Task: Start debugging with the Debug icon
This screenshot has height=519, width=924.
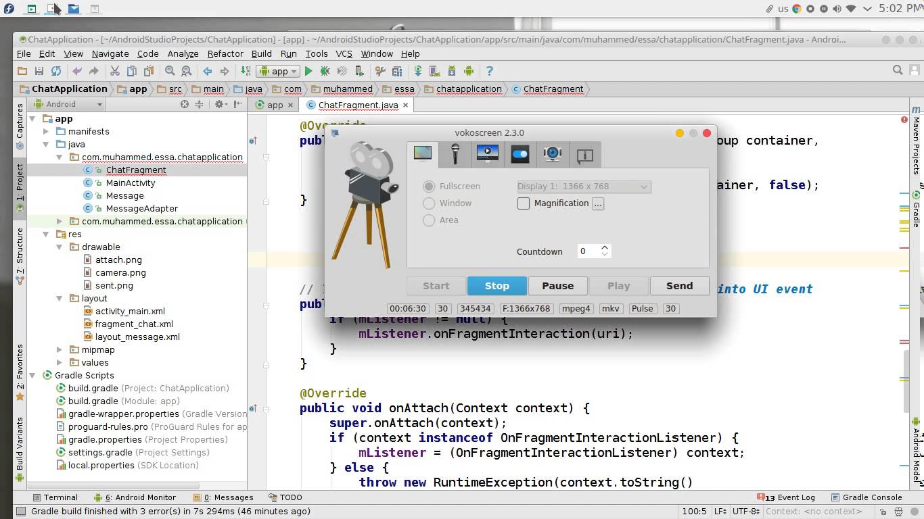Action: point(325,70)
